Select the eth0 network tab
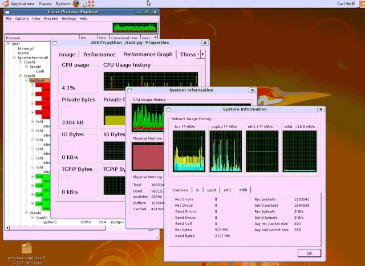The image size is (365, 266). click(x=243, y=190)
